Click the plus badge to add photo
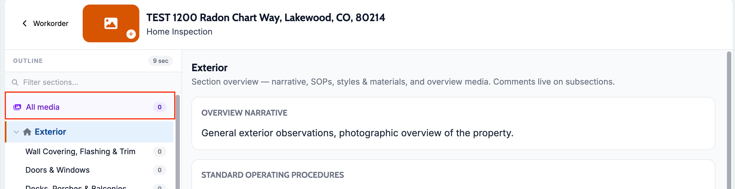 pyautogui.click(x=131, y=34)
